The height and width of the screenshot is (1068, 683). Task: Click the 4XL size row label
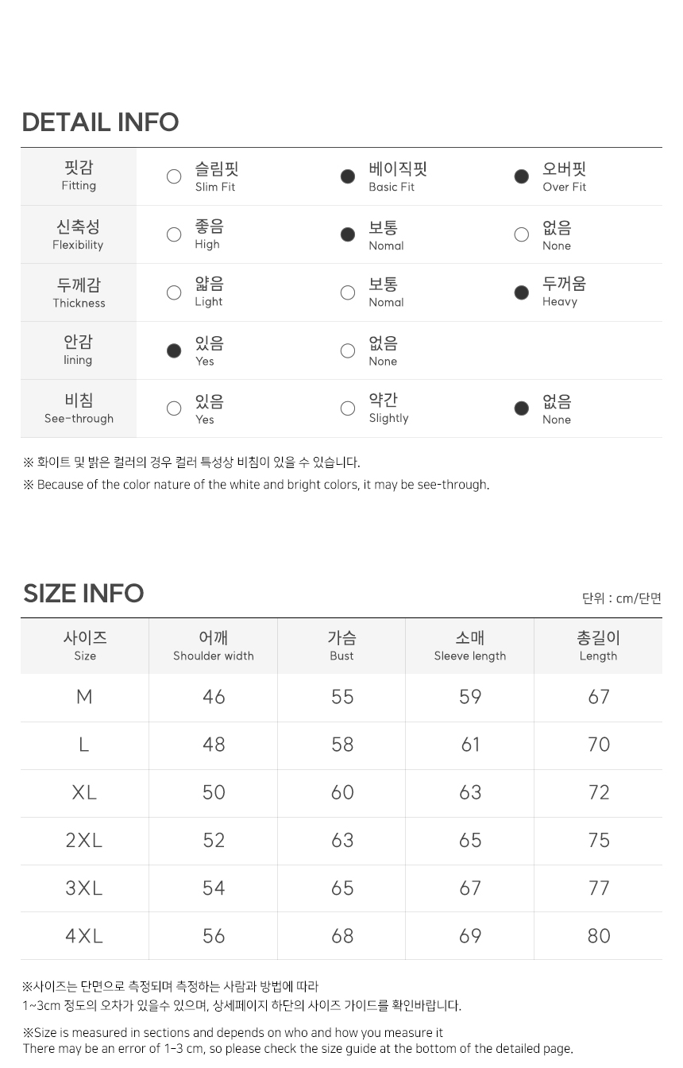[84, 936]
